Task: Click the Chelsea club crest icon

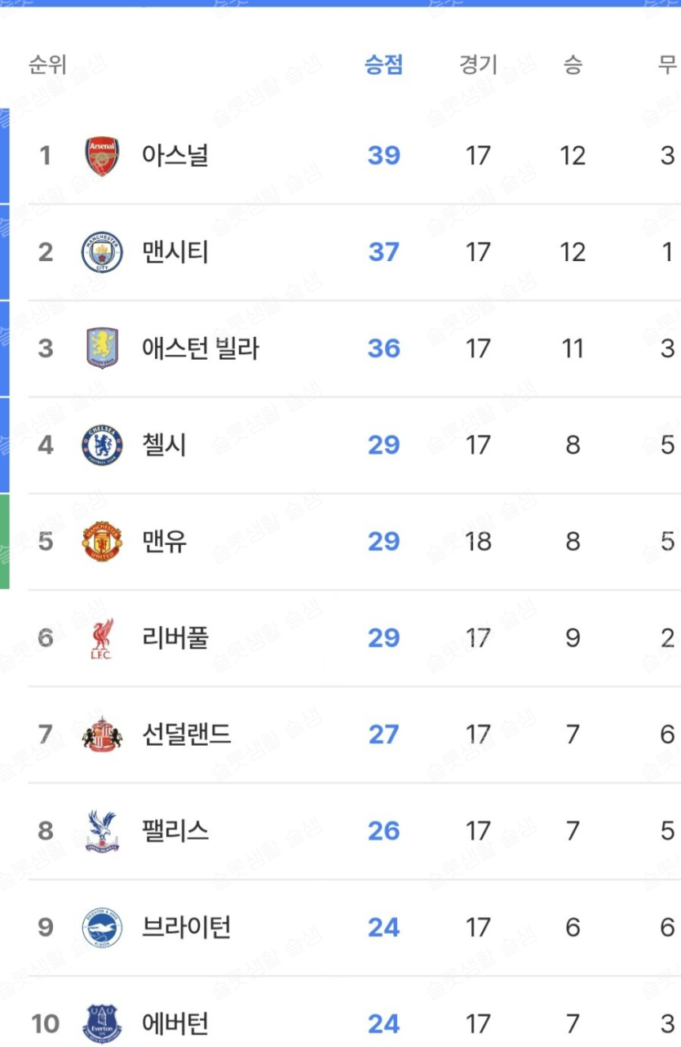Action: click(x=102, y=445)
